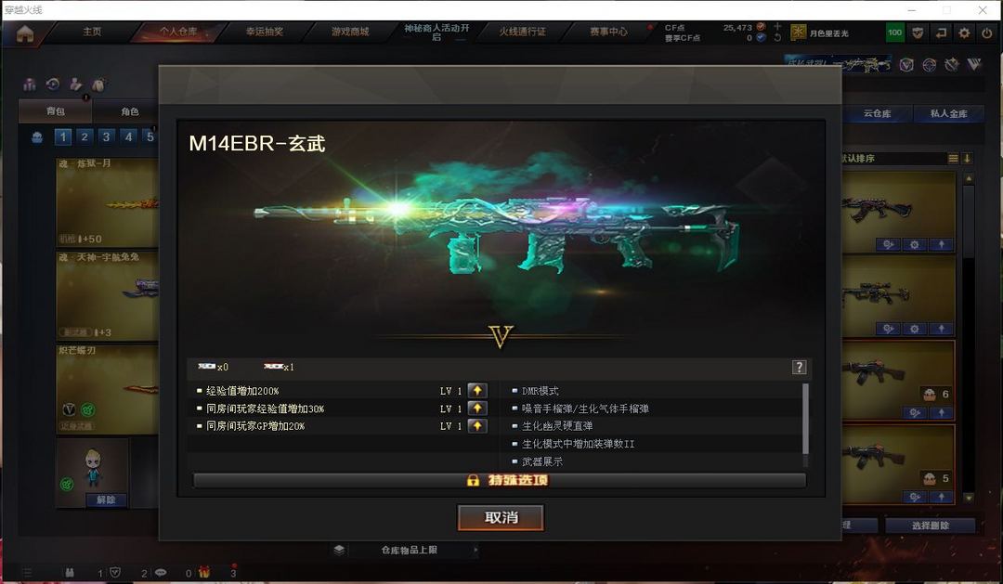
Task: Open the 私人金库 tab
Action: click(948, 113)
